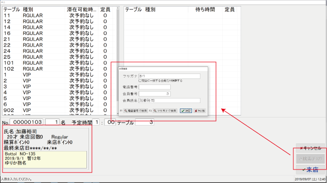Click 待ち時間 column header in right list
Image resolution: width=327 pixels, height=183 pixels.
pos(205,9)
